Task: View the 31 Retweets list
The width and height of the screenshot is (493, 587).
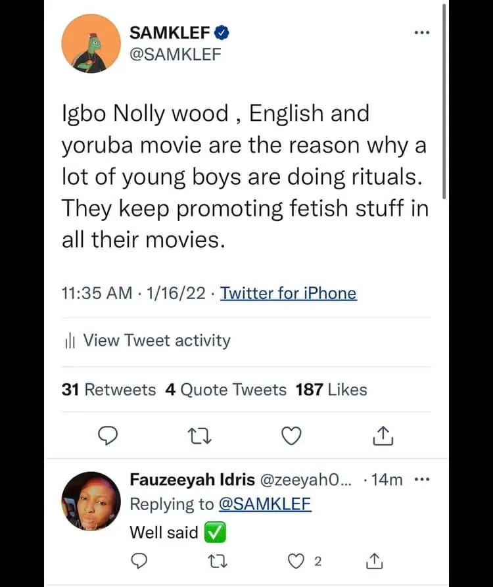Action: coord(108,390)
